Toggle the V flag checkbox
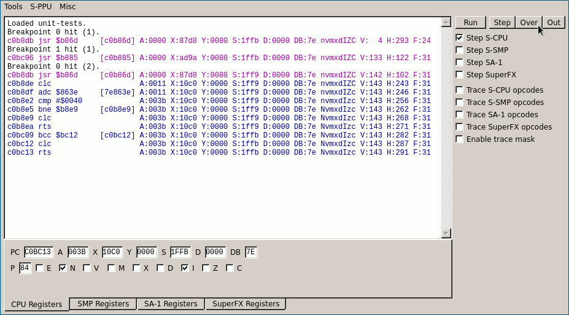 (87, 268)
